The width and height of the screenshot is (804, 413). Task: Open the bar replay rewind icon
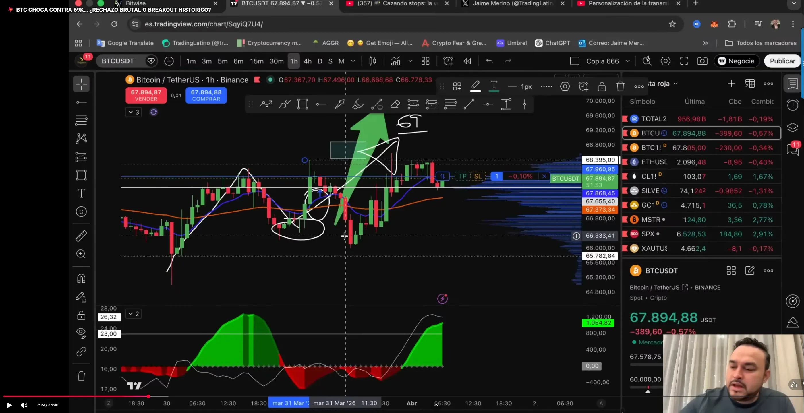[x=467, y=61]
